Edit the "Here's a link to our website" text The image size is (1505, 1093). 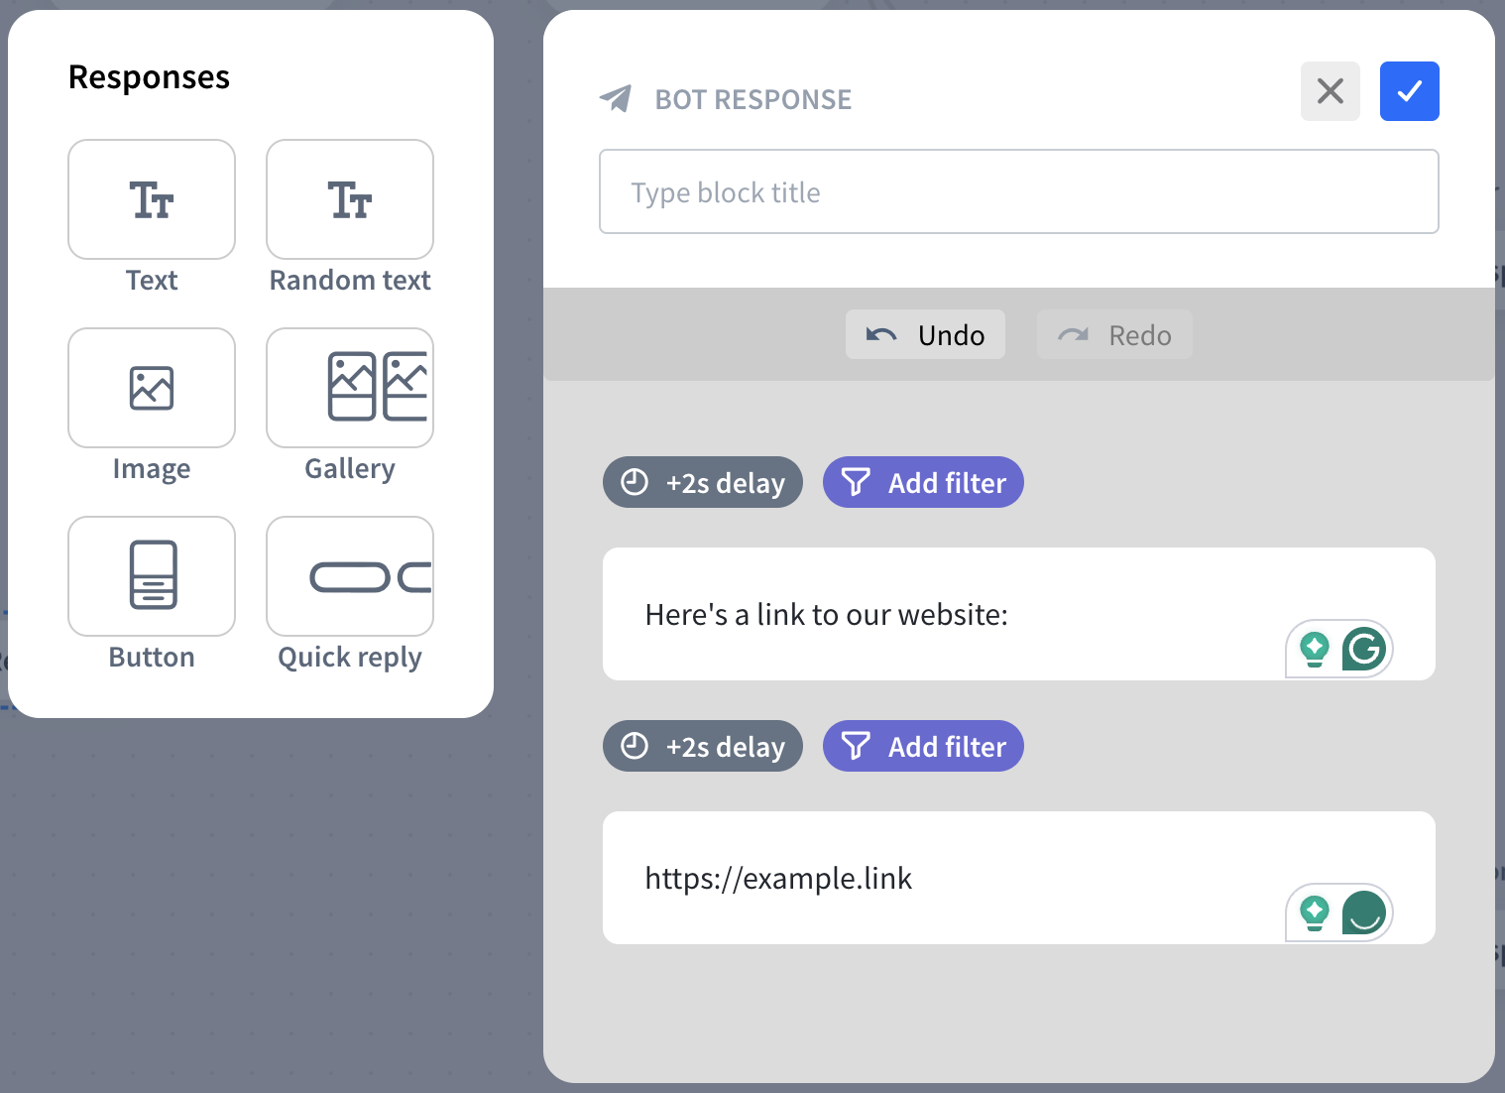click(826, 615)
